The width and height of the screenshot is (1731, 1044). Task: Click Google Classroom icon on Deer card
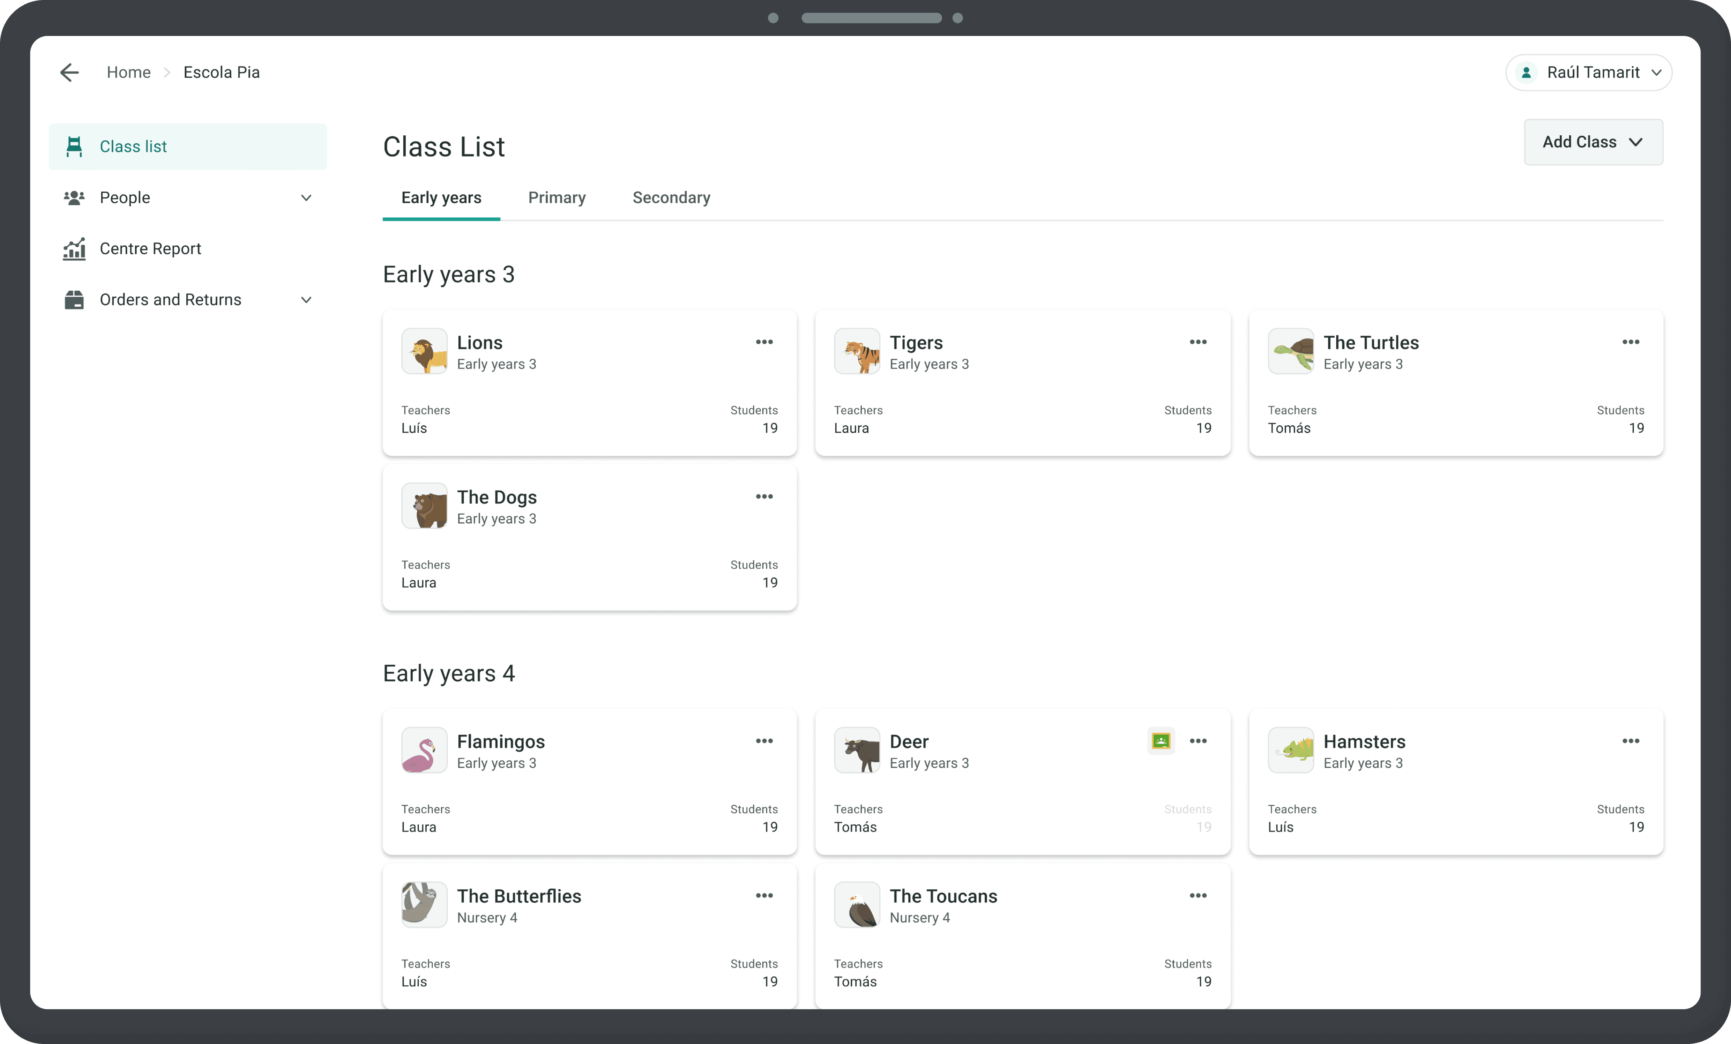coord(1161,741)
